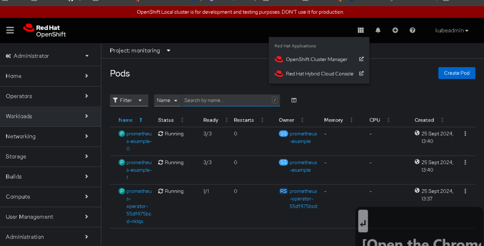The width and height of the screenshot is (484, 246).
Task: Click the plus import icon
Action: coord(395,30)
